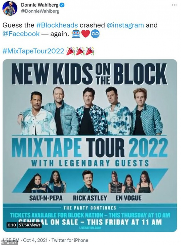Viewport: 181px width, 245px height.
Task: Click the robot emoji
Action: 76,34
